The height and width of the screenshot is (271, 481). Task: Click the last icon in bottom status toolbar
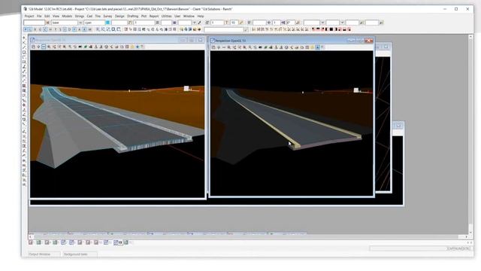point(126,242)
